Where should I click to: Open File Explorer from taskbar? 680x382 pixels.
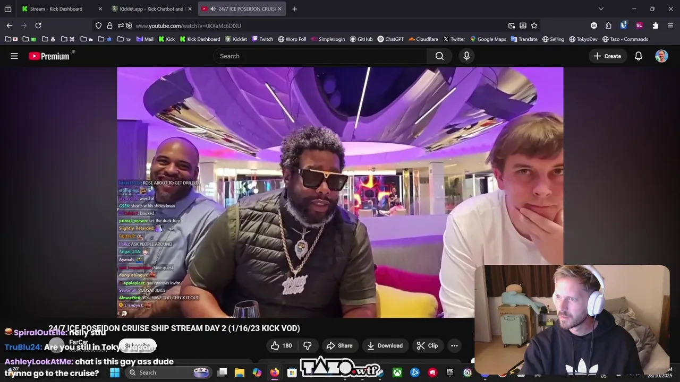[x=240, y=372]
